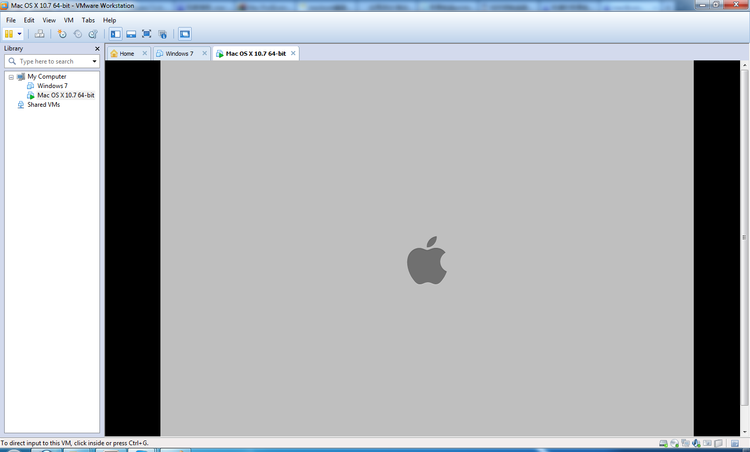Close the Library panel
750x452 pixels.
click(x=97, y=48)
